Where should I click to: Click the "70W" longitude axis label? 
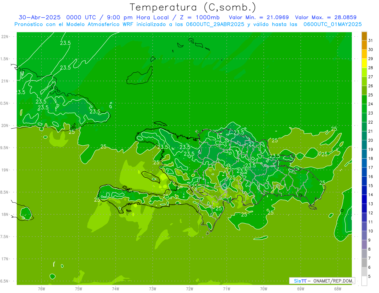pyautogui.click(x=264, y=289)
